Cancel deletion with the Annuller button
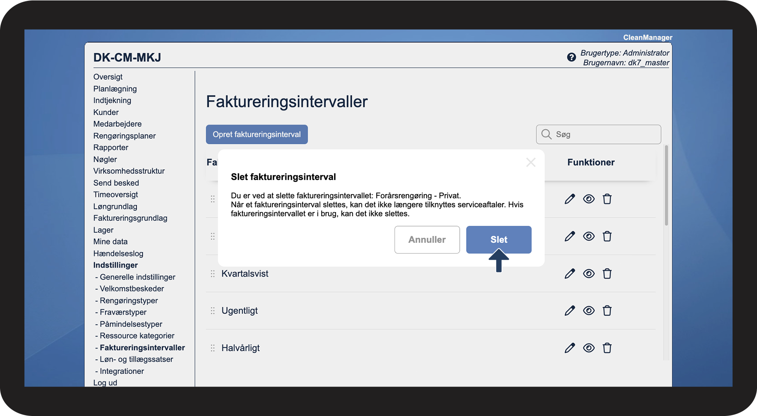This screenshot has height=416, width=757. [x=427, y=239]
